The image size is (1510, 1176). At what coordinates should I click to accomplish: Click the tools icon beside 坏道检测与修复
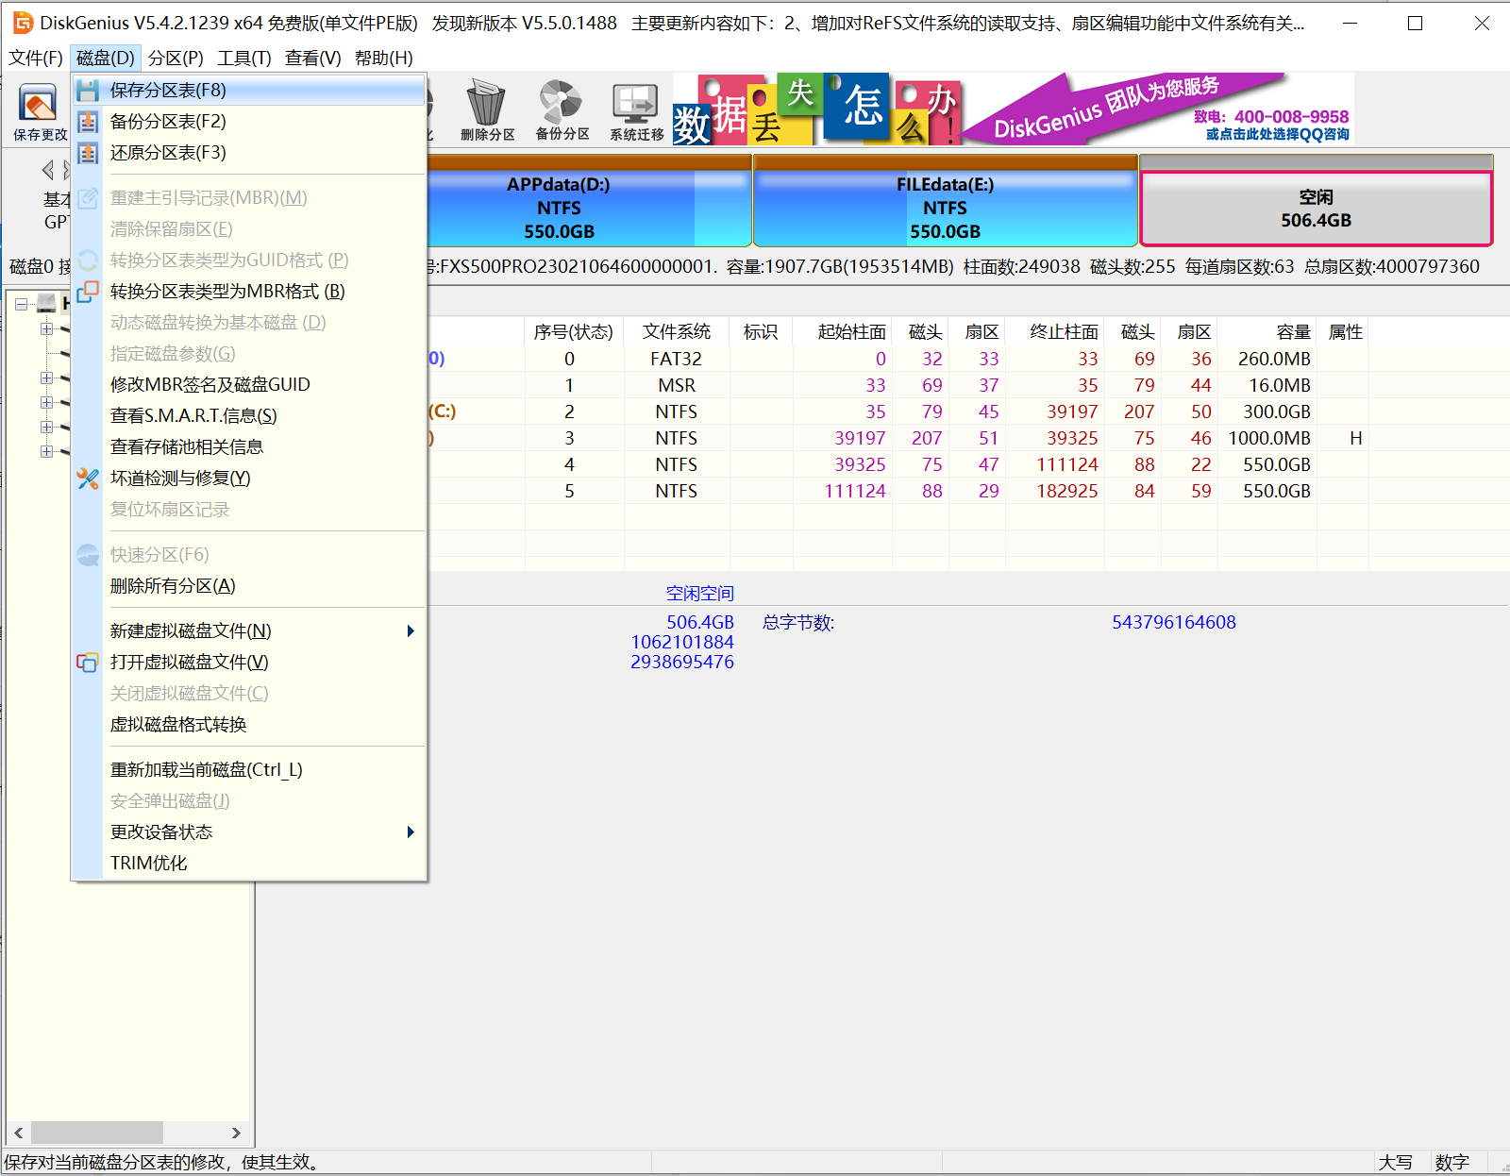pos(88,479)
